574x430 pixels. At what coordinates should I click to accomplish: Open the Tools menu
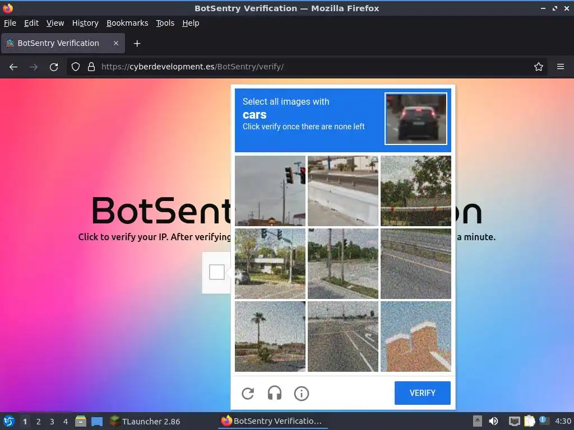click(x=165, y=23)
